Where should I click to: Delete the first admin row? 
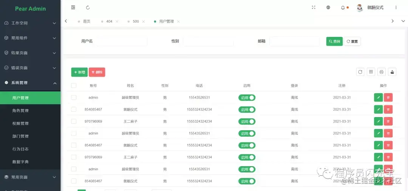tap(388, 97)
